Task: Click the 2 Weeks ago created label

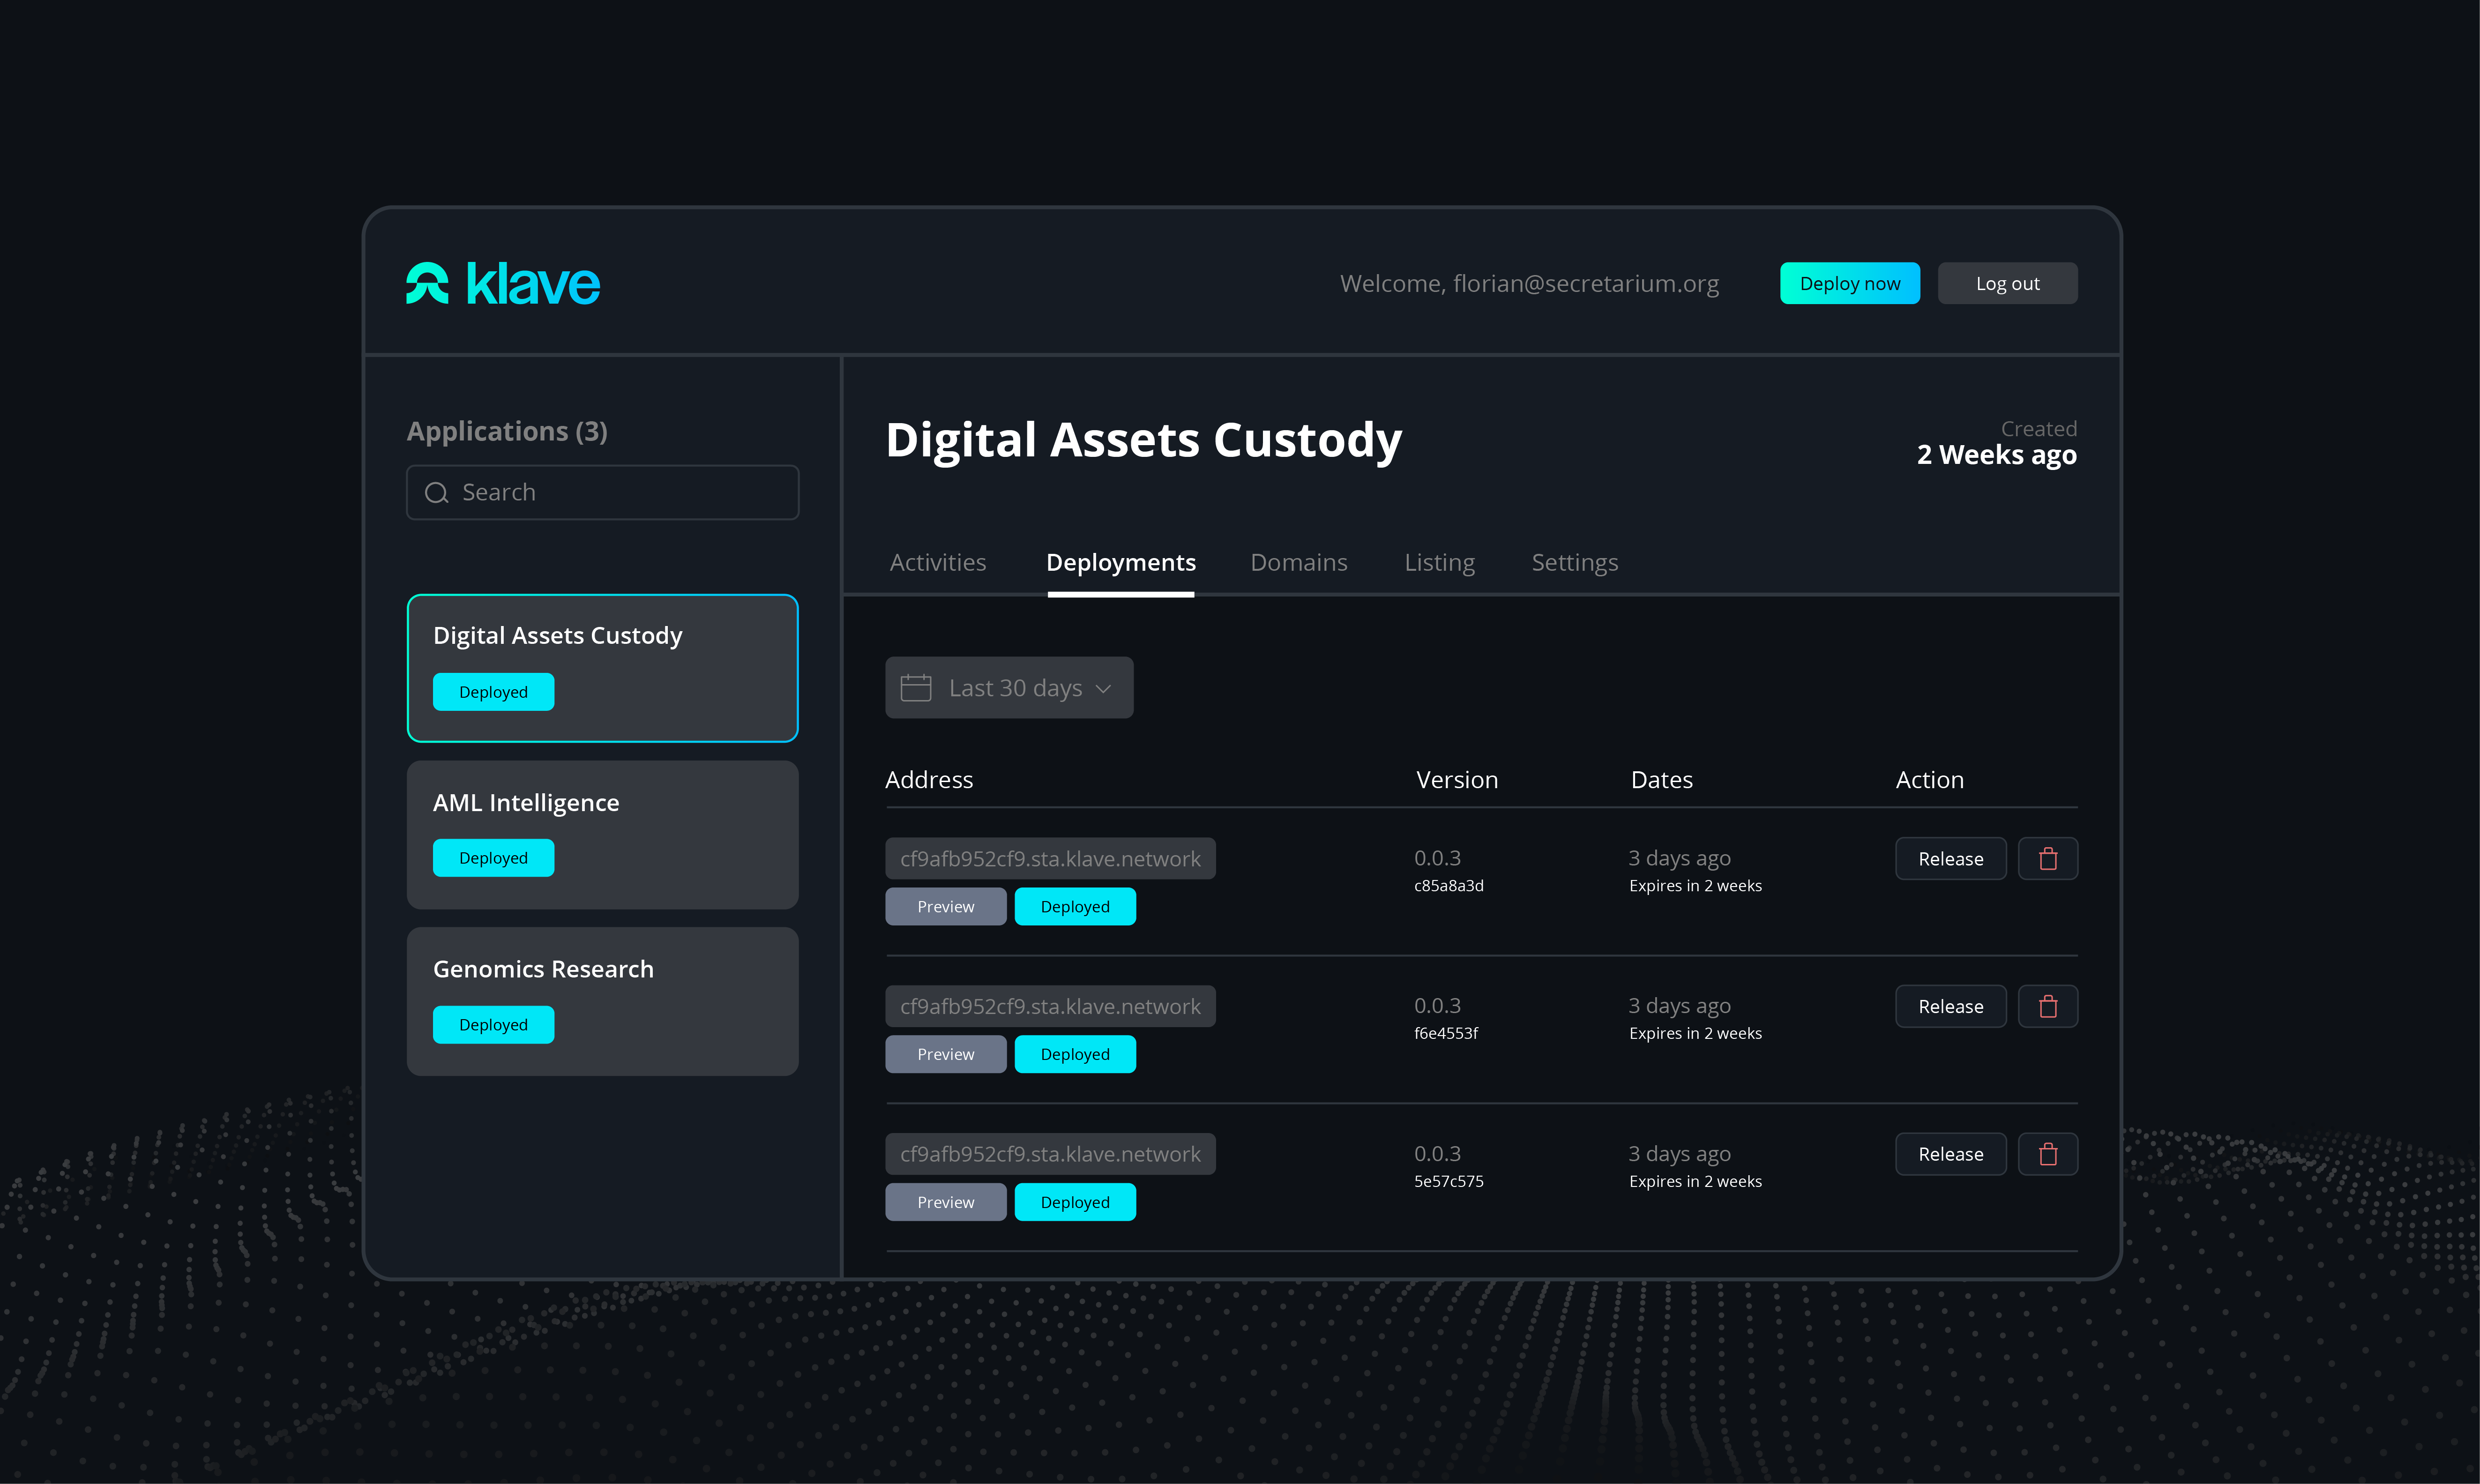Action: click(x=1997, y=455)
